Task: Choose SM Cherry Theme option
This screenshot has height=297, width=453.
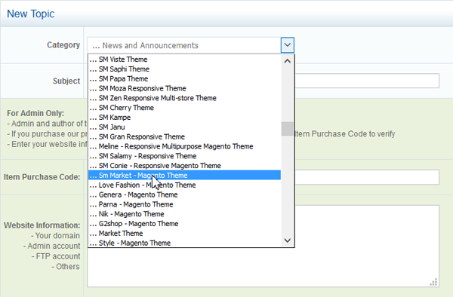Action: point(184,108)
